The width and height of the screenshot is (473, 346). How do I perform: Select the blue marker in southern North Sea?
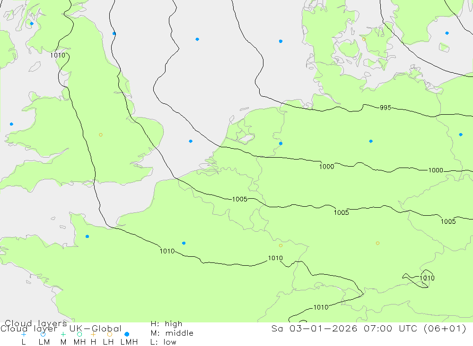191,141
